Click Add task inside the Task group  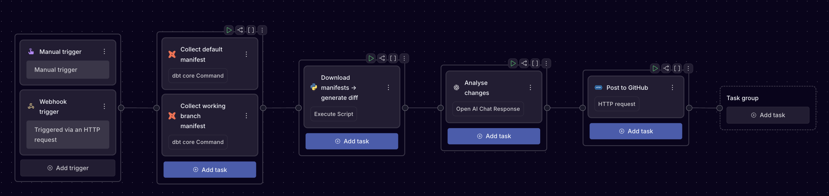tap(768, 115)
